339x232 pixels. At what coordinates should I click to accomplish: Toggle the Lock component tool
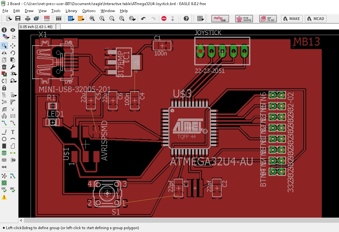pos(4,88)
